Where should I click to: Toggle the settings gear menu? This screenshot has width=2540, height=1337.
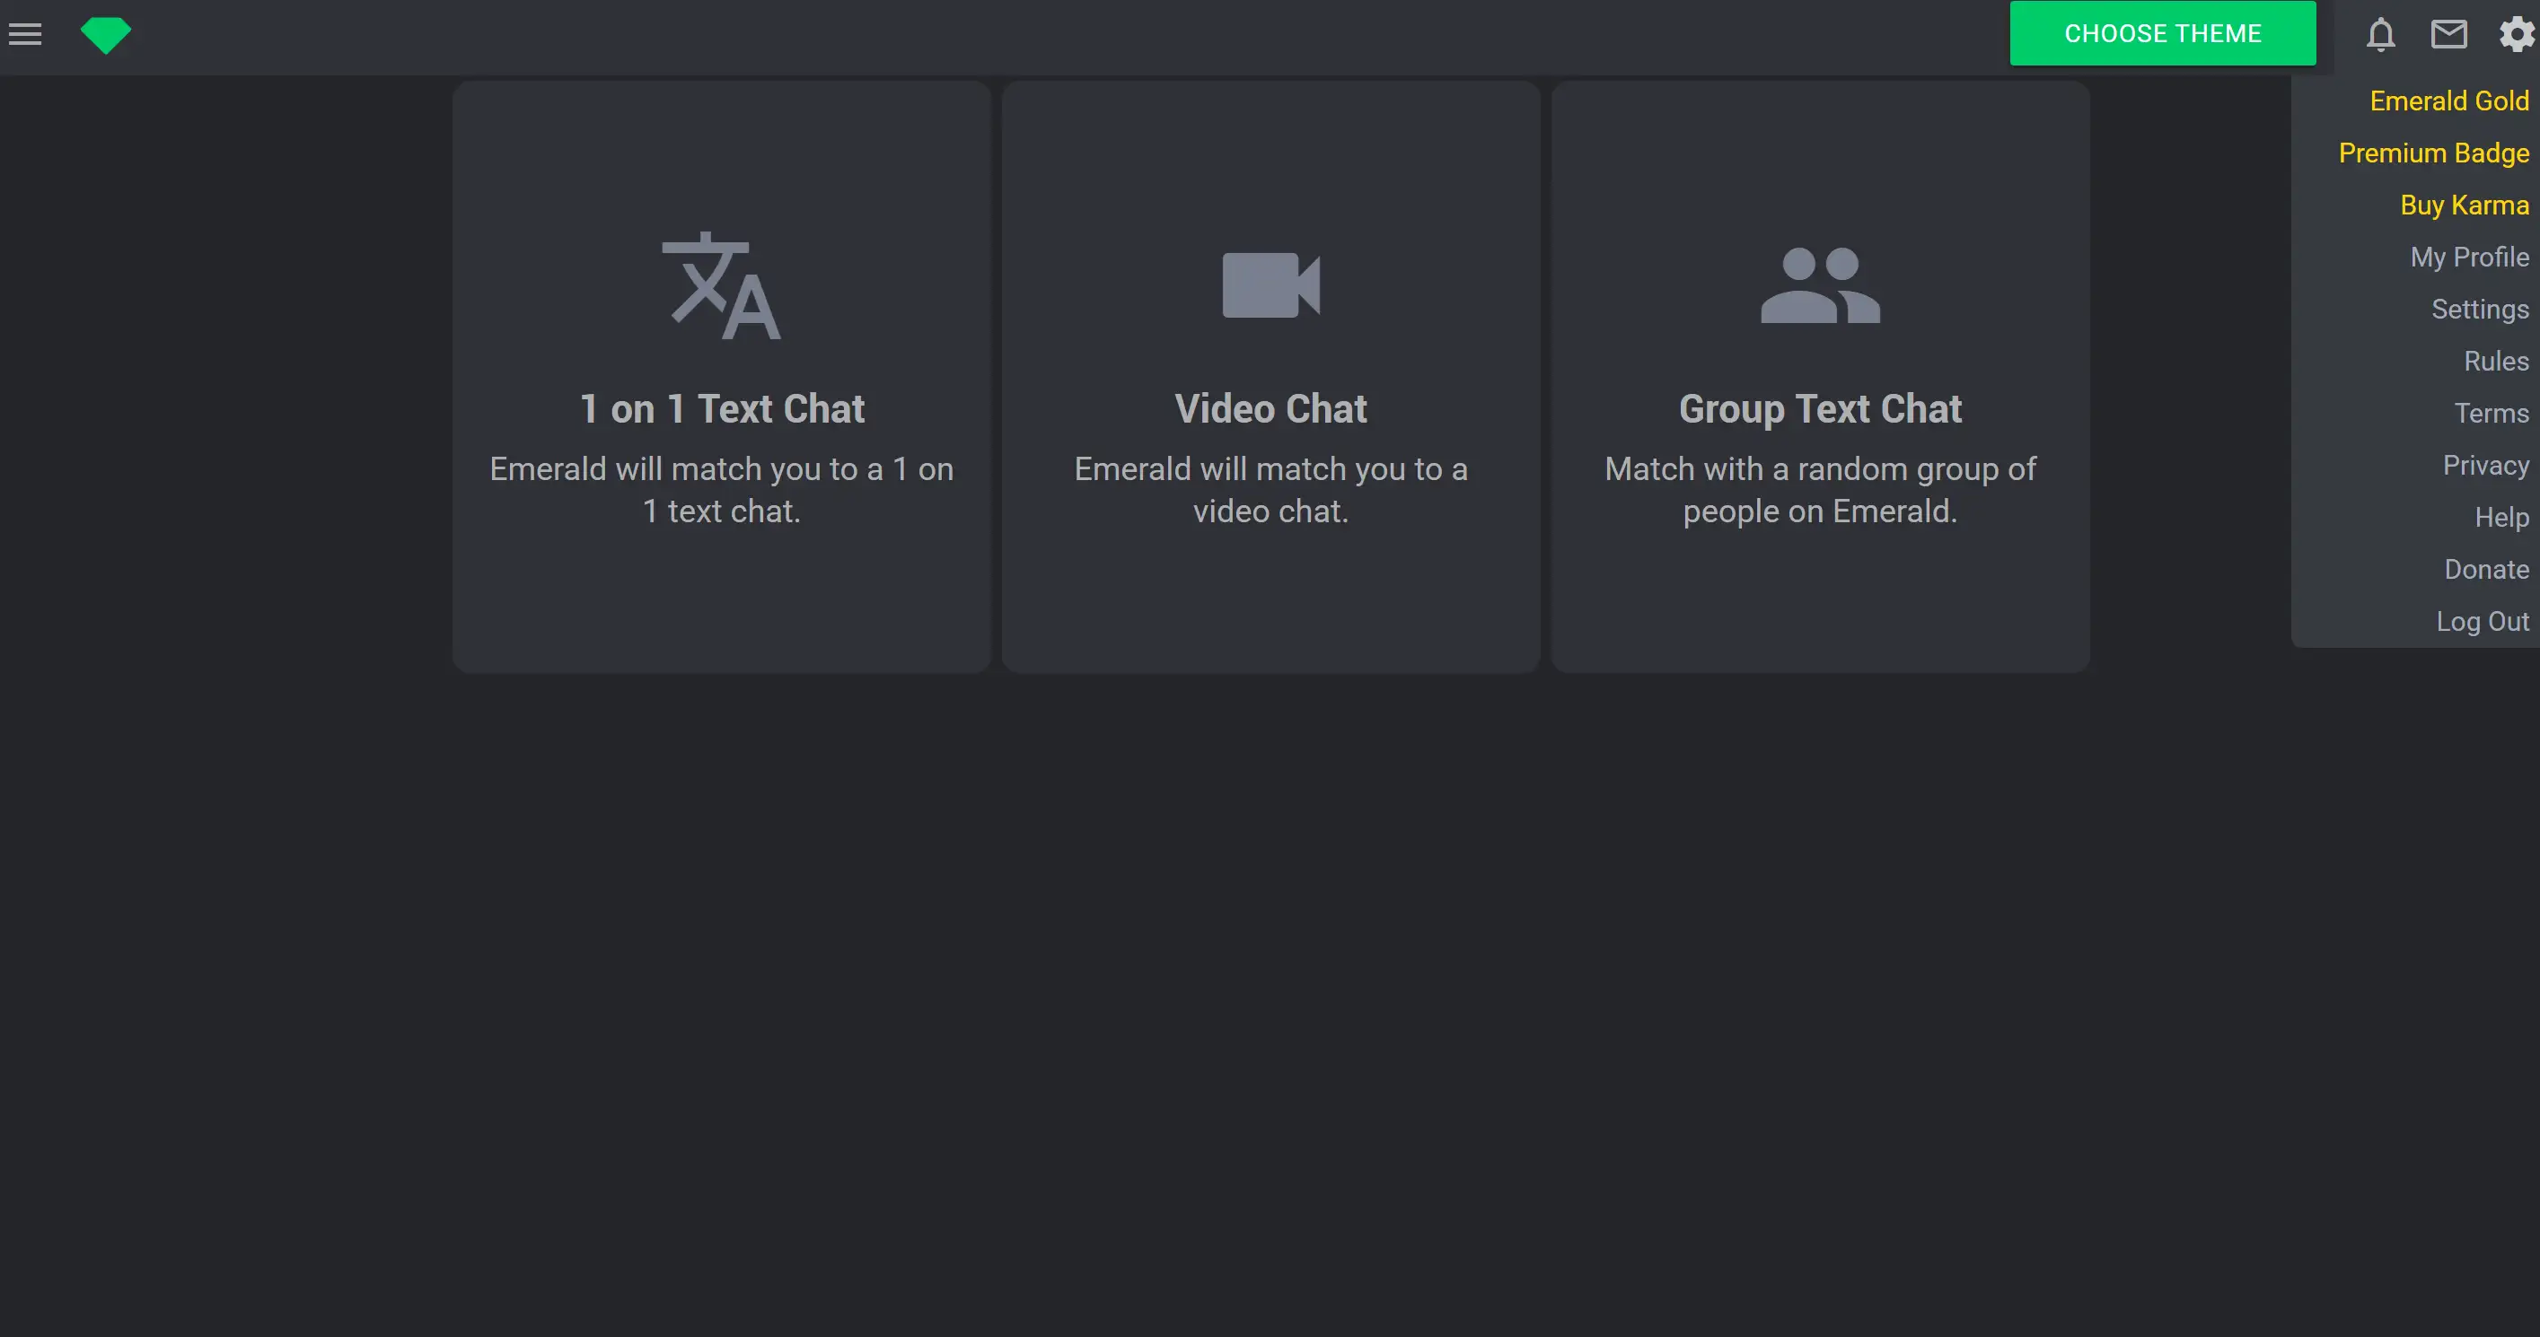click(2517, 34)
